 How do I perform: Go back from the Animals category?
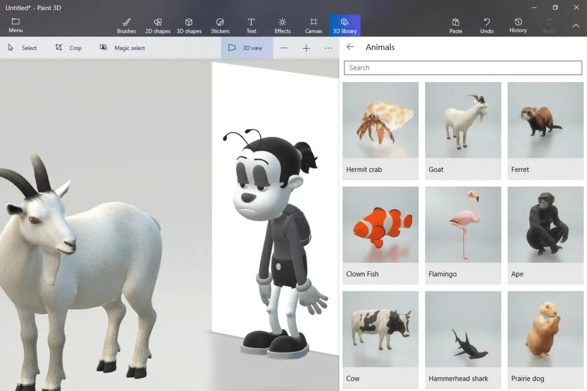pos(350,47)
